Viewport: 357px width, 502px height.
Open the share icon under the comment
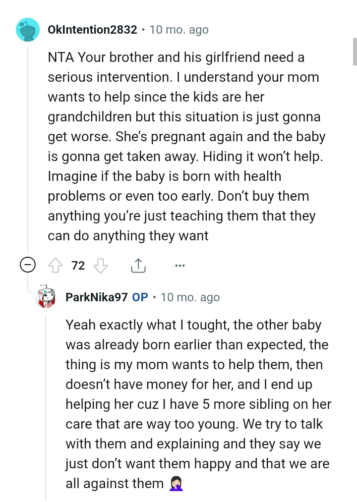138,265
